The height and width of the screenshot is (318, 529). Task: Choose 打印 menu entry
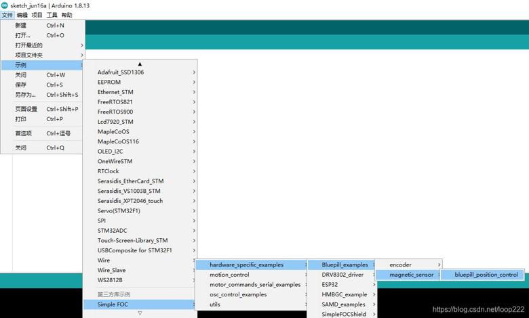42,119
